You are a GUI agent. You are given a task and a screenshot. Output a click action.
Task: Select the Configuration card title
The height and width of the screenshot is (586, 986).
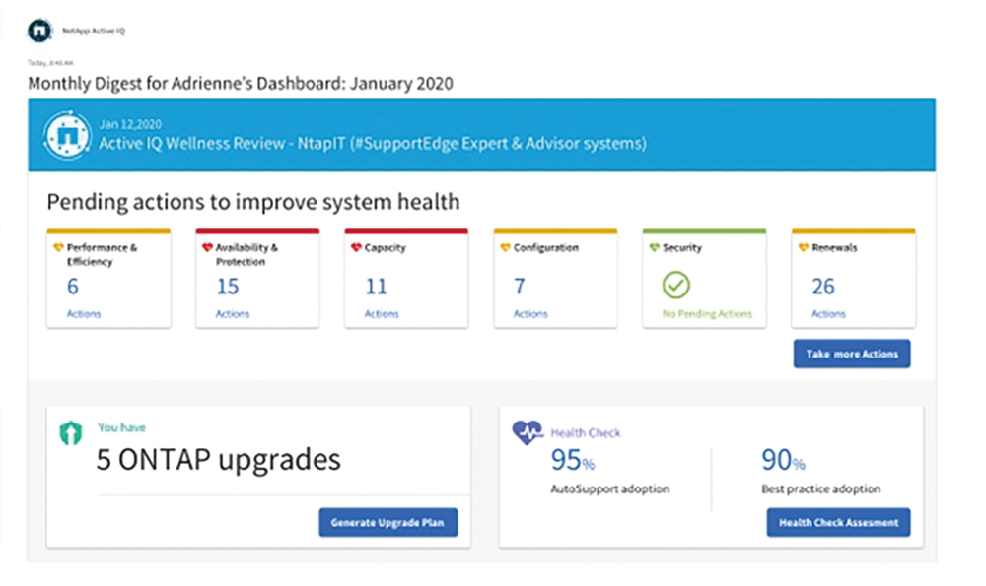click(546, 247)
